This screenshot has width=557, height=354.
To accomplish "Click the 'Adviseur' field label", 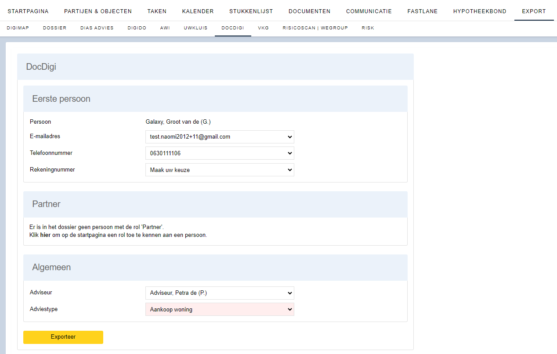I will click(x=41, y=293).
